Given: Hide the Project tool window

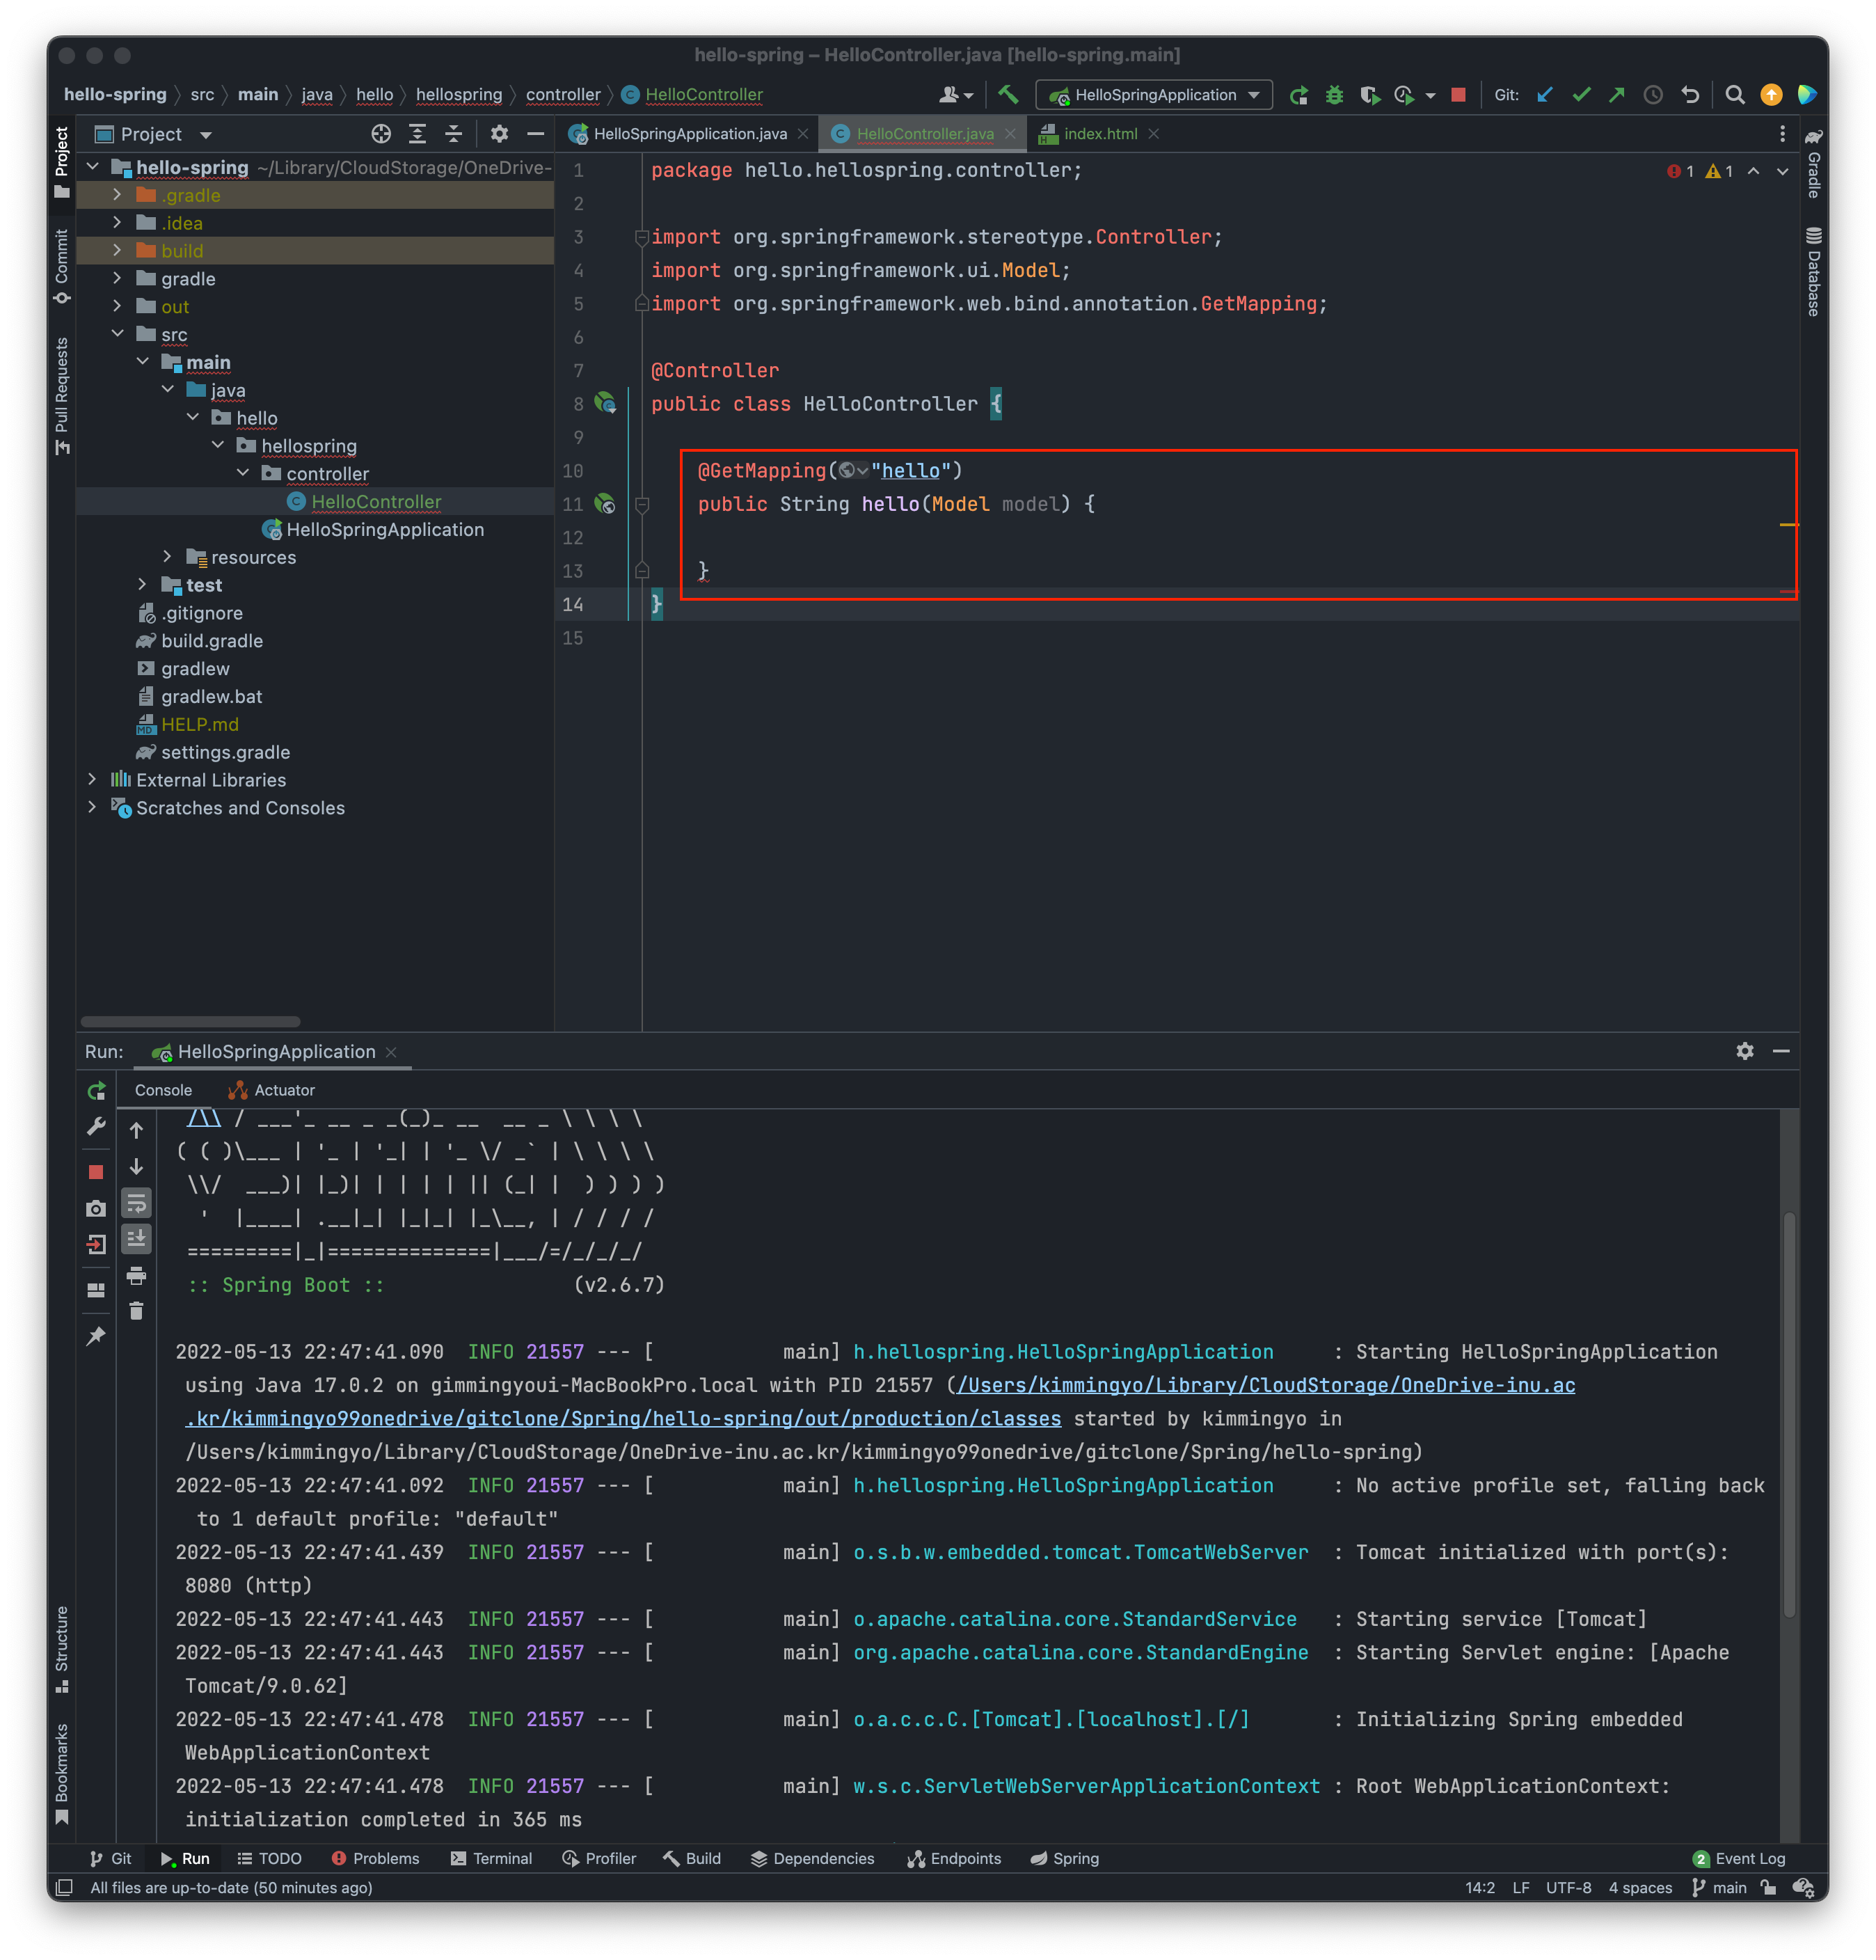Looking at the screenshot, I should coord(536,134).
